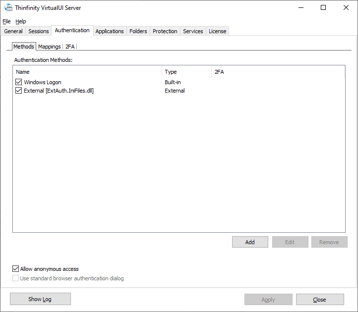Viewport: 358px width, 312px height.
Task: Open the Mappings sub-tab
Action: [x=49, y=47]
